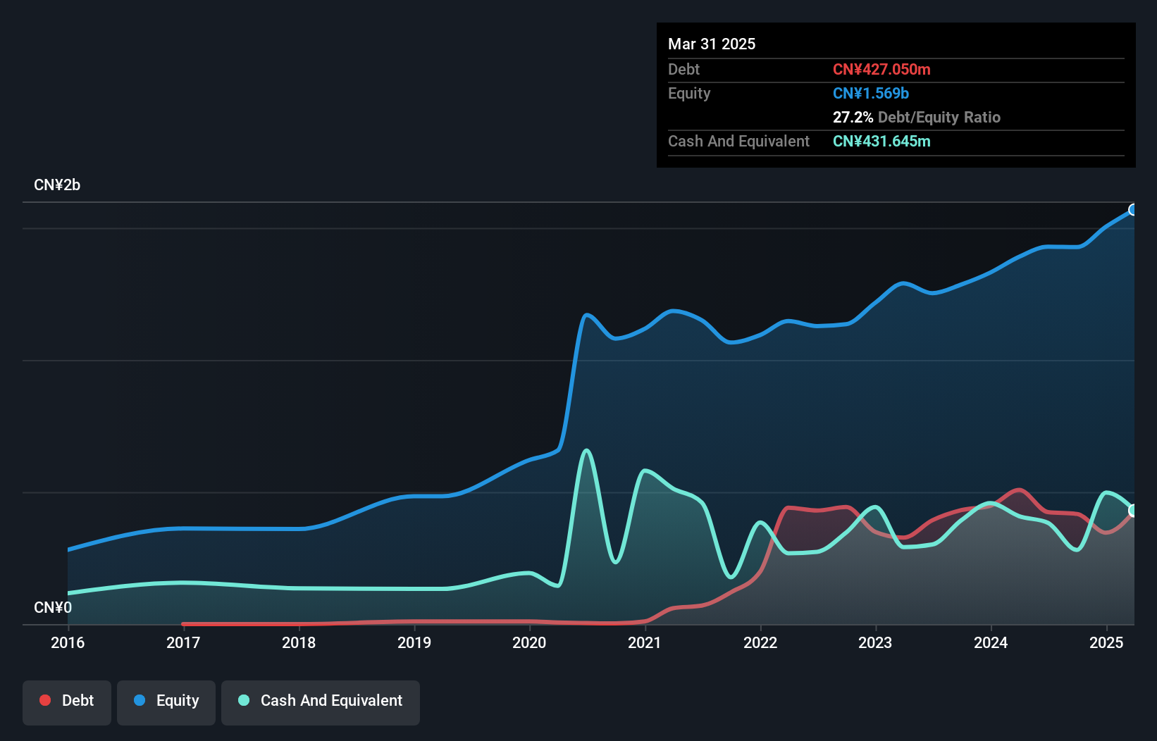Click the Equity row label in tooltip
Viewport: 1157px width, 741px height.
(x=689, y=93)
